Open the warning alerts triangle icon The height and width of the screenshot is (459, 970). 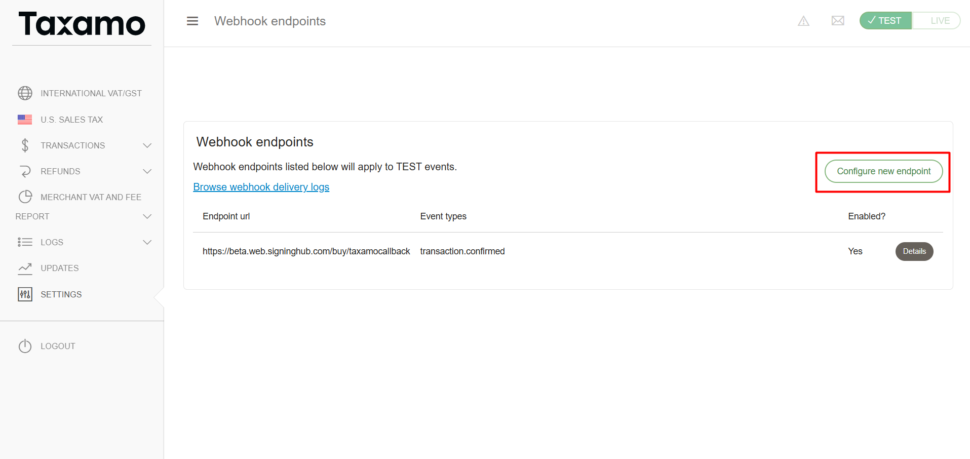pyautogui.click(x=803, y=21)
